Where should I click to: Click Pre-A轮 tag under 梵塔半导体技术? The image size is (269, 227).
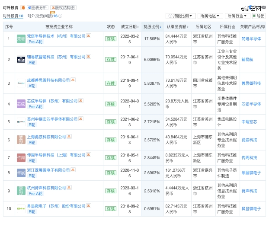point(35,42)
